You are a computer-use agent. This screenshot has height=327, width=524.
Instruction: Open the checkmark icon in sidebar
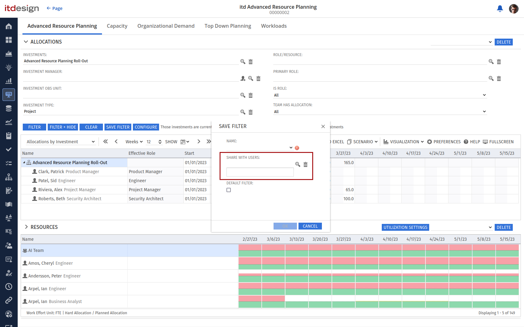point(9,149)
